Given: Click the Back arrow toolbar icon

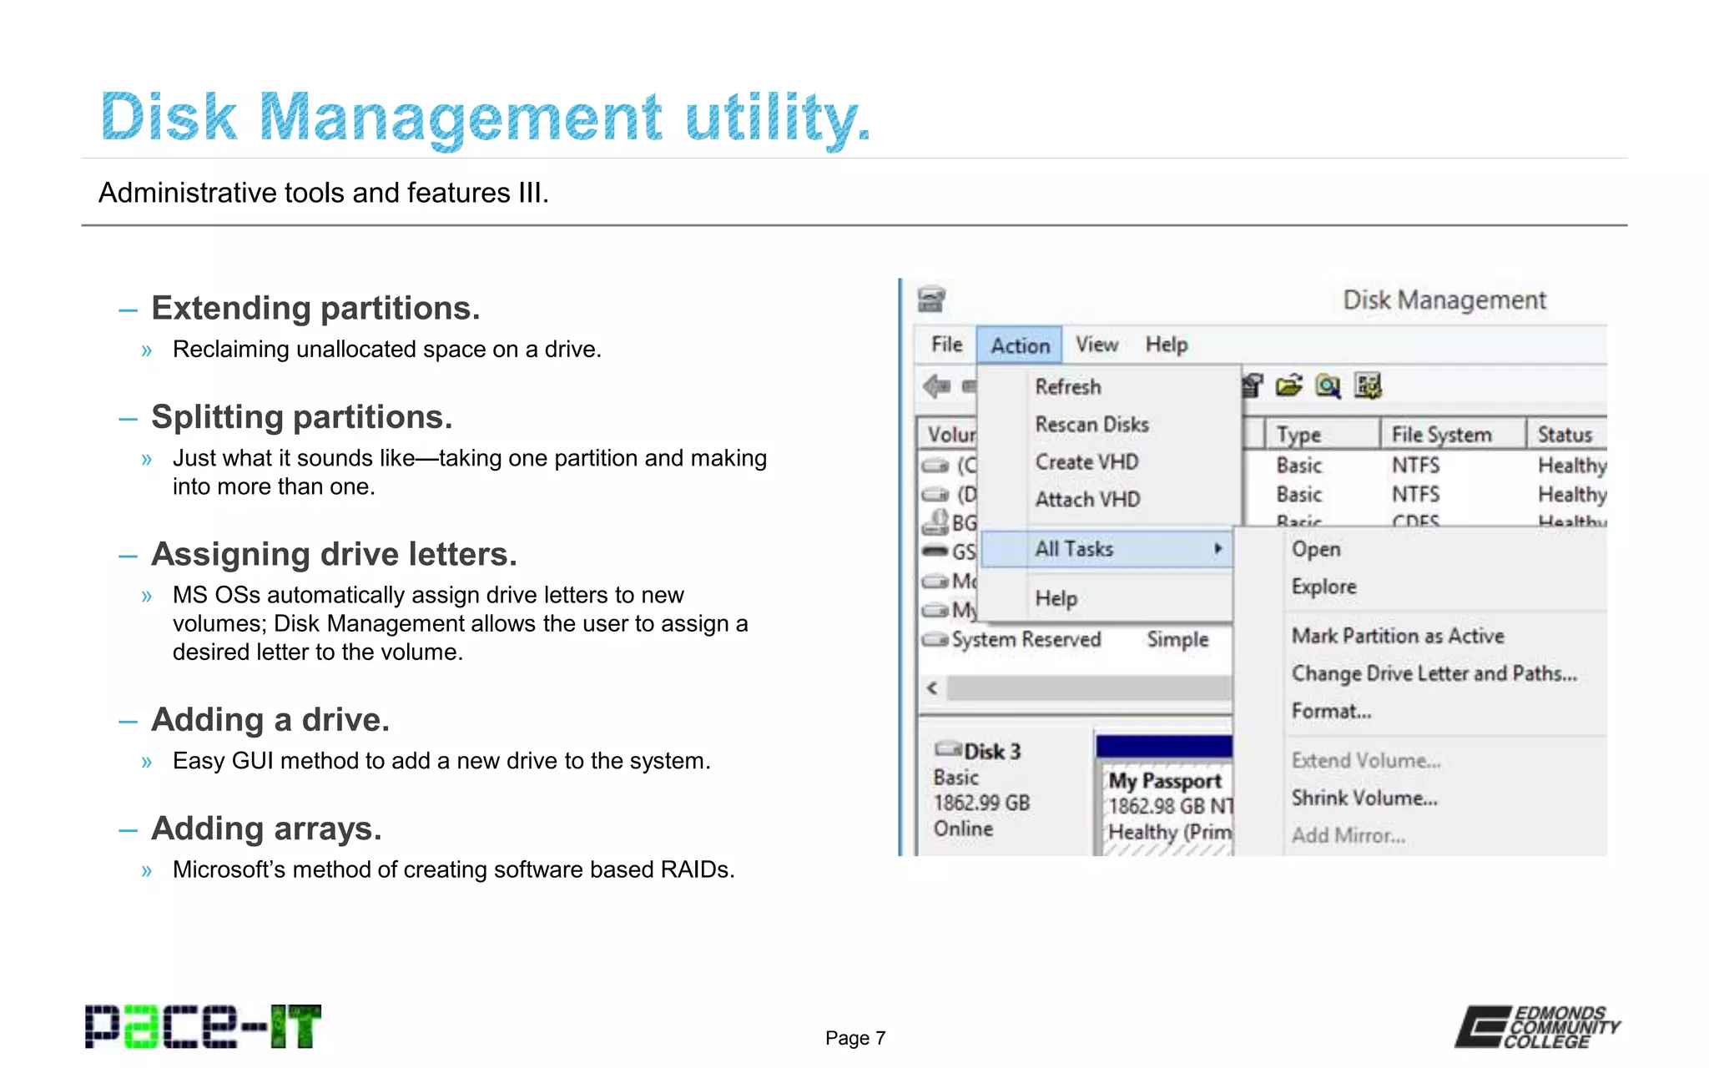Looking at the screenshot, I should tap(937, 386).
